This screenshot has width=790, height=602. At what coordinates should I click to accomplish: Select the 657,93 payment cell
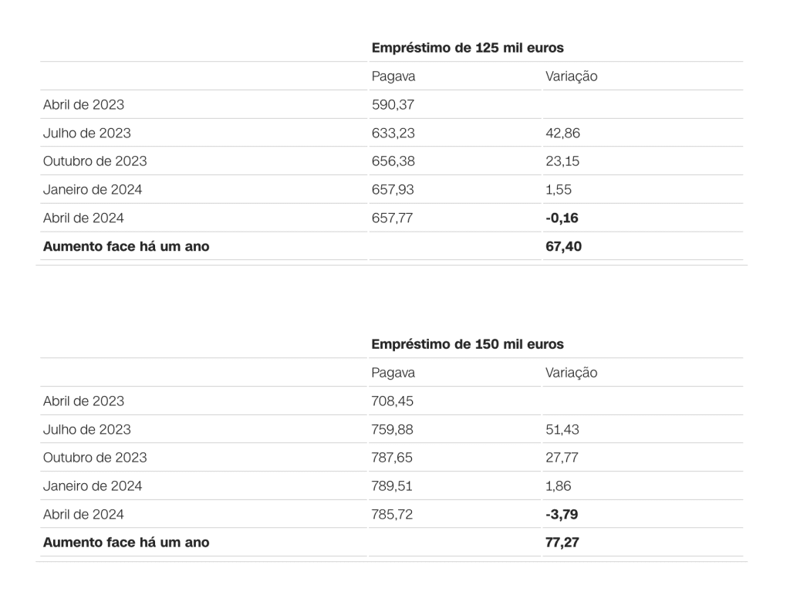(393, 190)
